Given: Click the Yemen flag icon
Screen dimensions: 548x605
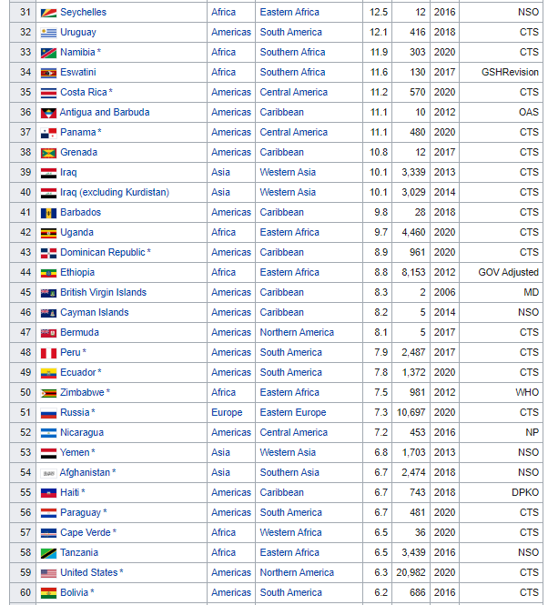Looking at the screenshot, I should (x=48, y=453).
